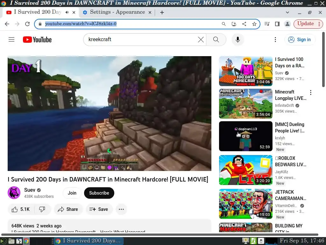Share this page from address bar
Image resolution: width=326 pixels, height=245 pixels.
[244, 24]
